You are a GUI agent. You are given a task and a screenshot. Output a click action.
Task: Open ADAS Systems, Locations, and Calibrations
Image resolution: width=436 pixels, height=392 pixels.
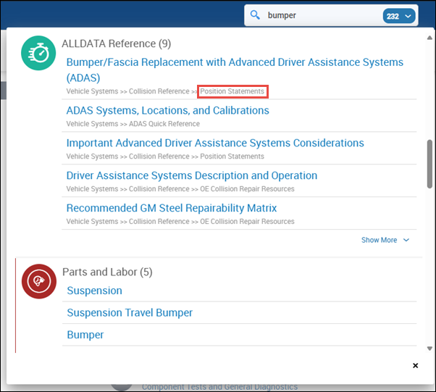click(x=168, y=110)
